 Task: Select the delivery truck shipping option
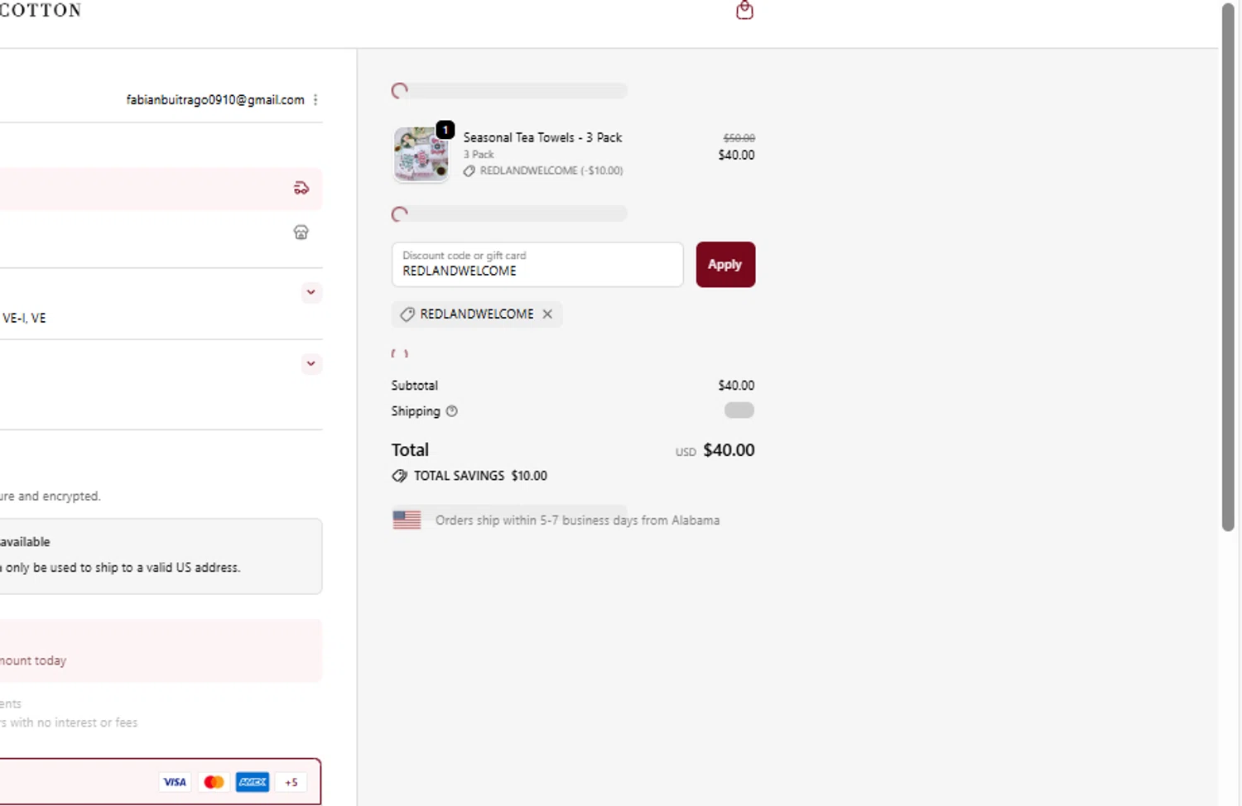pos(301,189)
